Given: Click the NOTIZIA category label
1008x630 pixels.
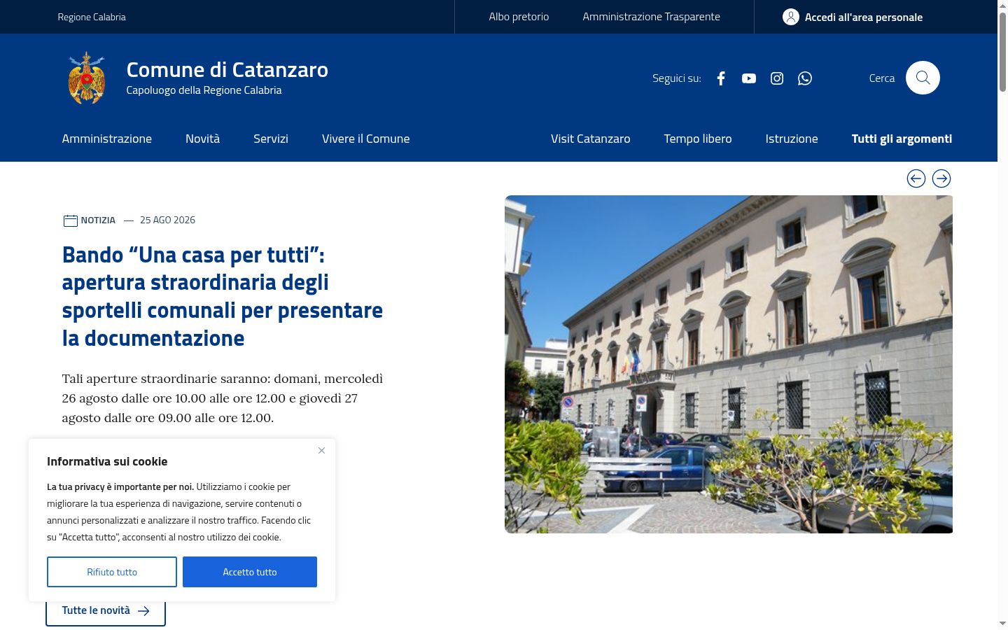Looking at the screenshot, I should [x=98, y=220].
